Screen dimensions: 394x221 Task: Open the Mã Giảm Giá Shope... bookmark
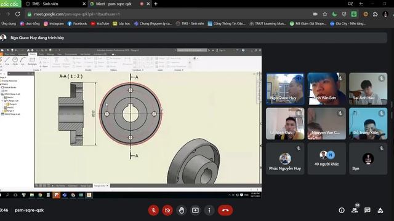click(308, 23)
